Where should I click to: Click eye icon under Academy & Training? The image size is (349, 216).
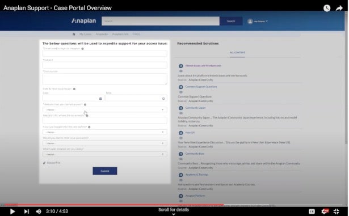click(x=180, y=180)
